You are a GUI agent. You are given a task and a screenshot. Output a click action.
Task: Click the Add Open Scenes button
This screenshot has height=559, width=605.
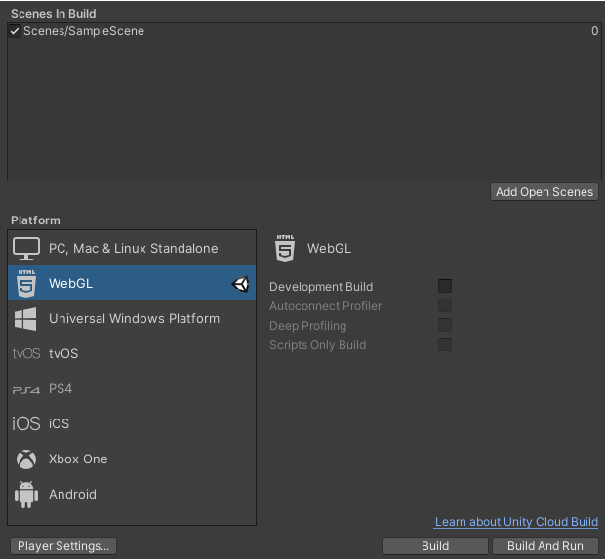click(544, 192)
